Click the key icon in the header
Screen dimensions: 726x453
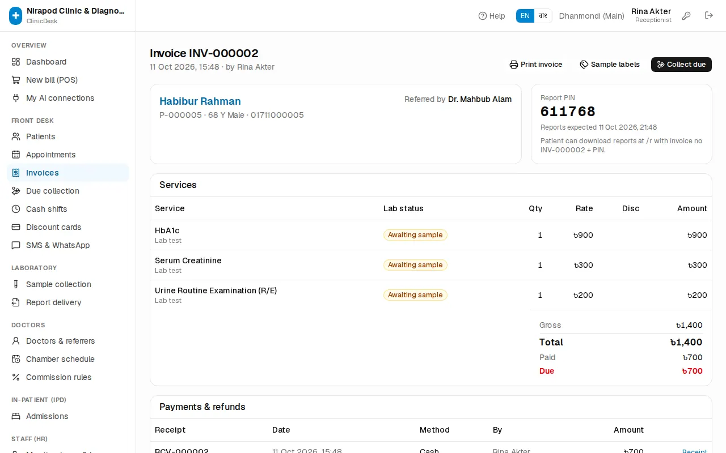[x=686, y=16]
